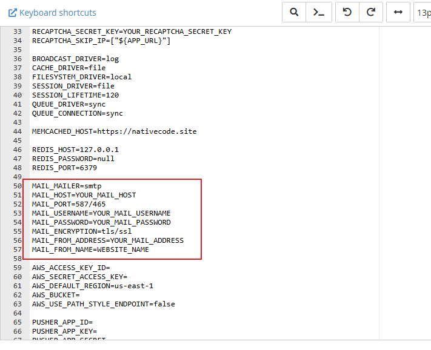
Task: Click the MAIL_PORT=587/465 line
Action: coord(68,204)
